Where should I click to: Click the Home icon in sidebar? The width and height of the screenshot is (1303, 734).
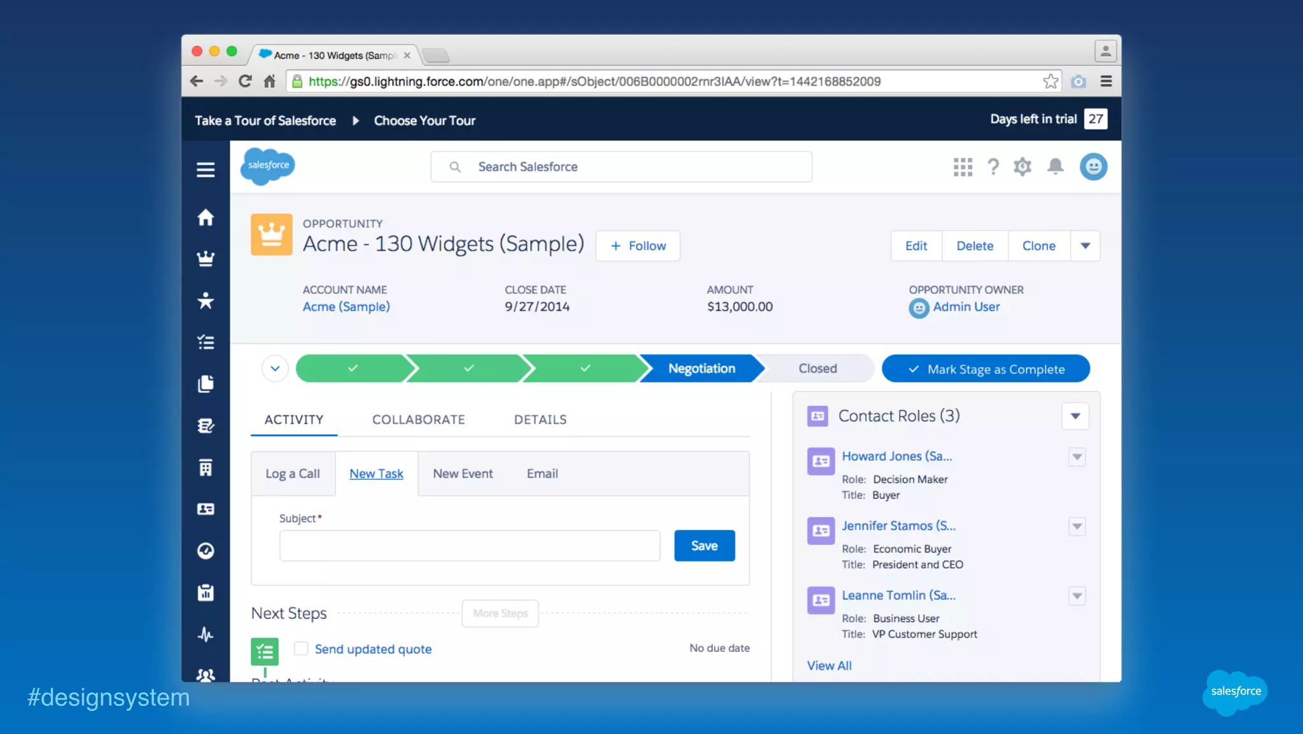[x=206, y=218]
